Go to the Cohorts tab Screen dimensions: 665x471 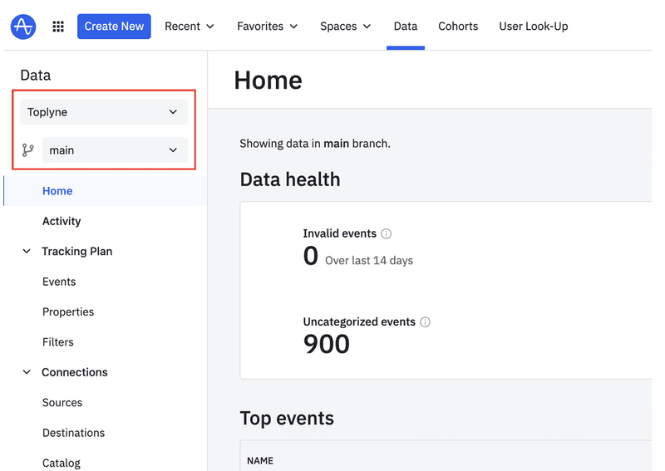458,27
